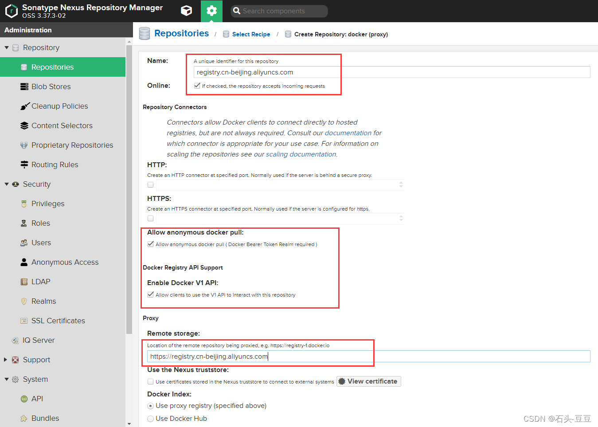The image size is (598, 427).
Task: Click the Select Recipe breadcrumb icon
Action: pyautogui.click(x=226, y=34)
